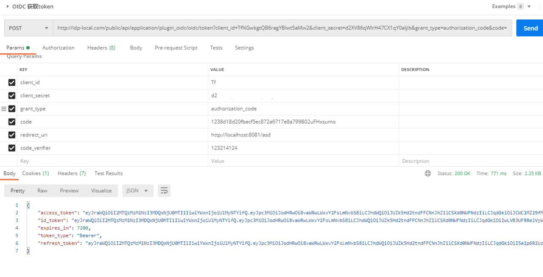
Task: Select the Visualize response view
Action: pyautogui.click(x=101, y=191)
